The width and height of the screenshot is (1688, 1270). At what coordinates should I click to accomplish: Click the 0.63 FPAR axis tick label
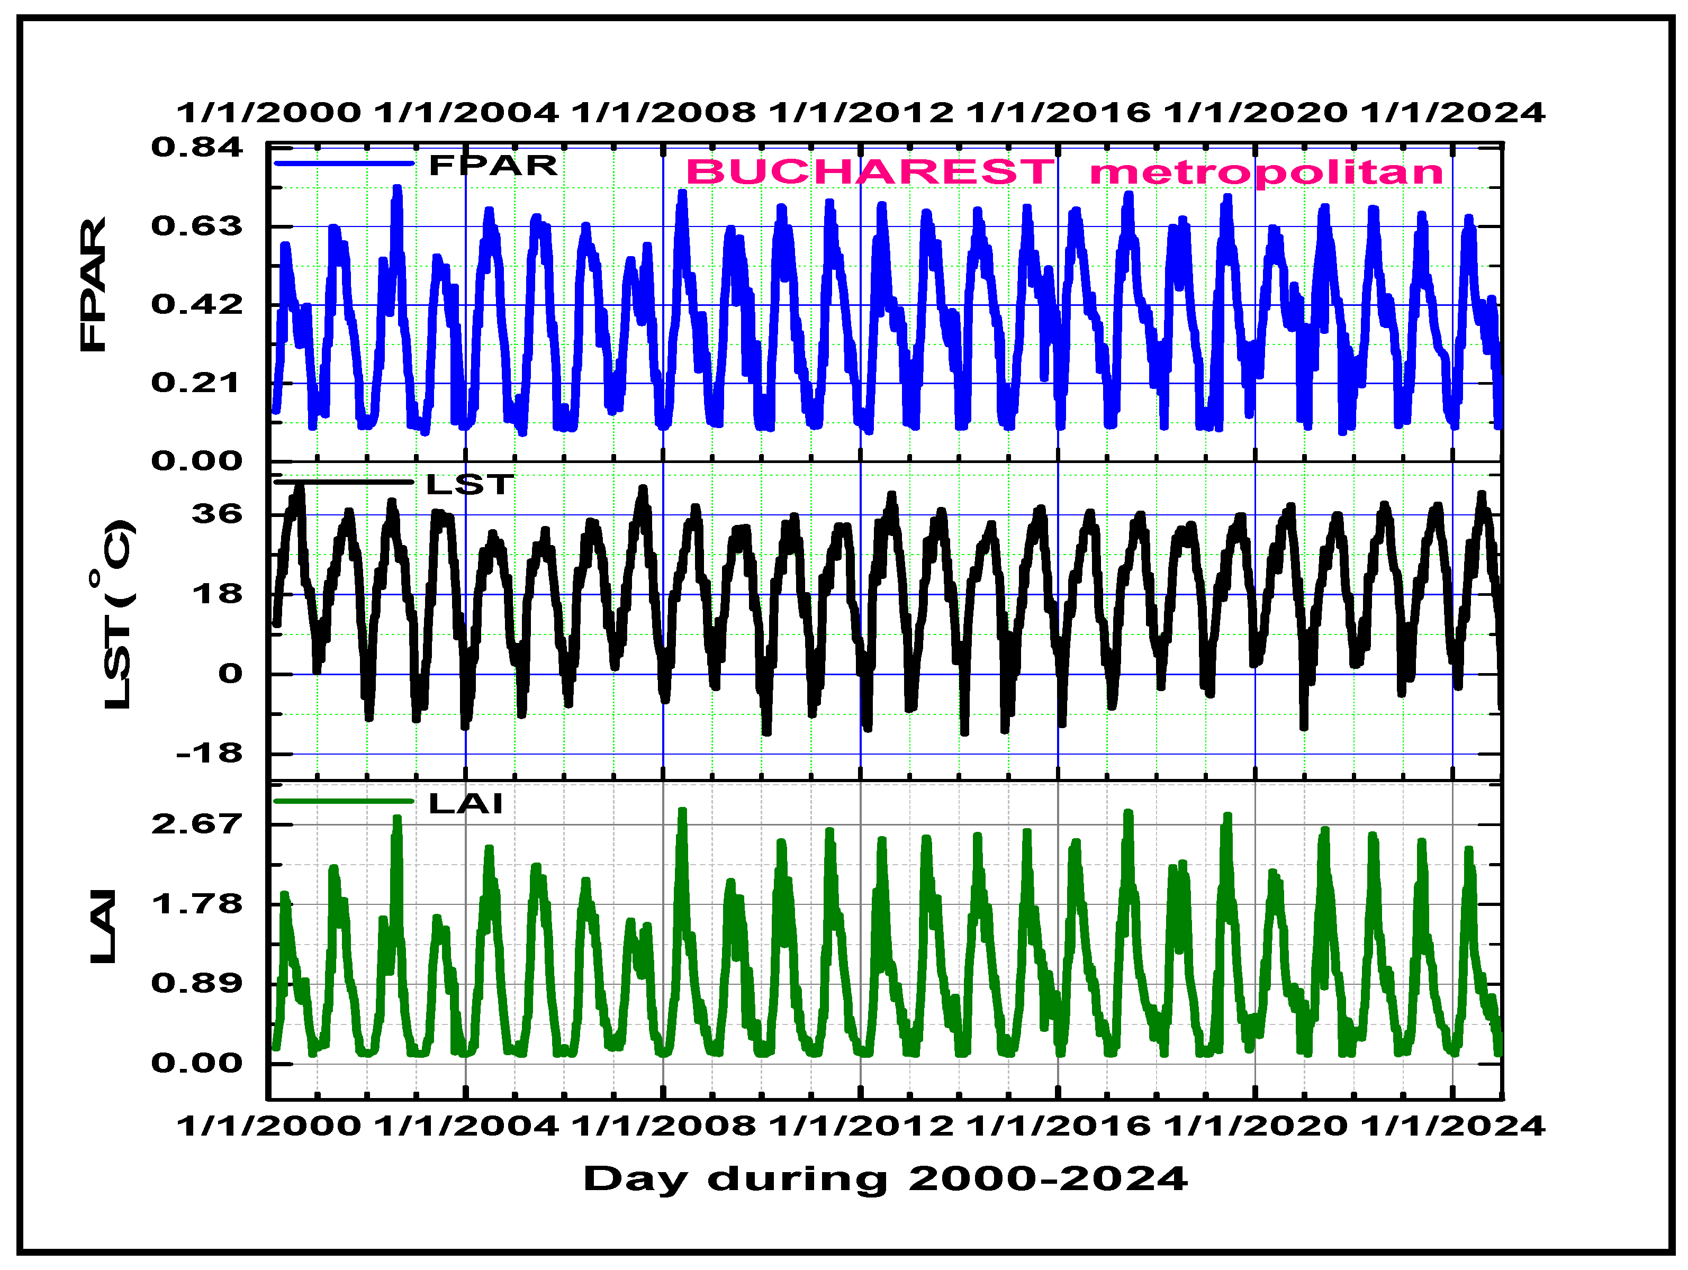click(x=196, y=226)
